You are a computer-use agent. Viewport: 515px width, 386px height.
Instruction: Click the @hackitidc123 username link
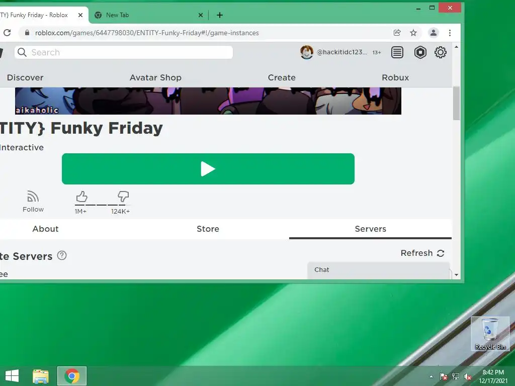[x=342, y=52]
